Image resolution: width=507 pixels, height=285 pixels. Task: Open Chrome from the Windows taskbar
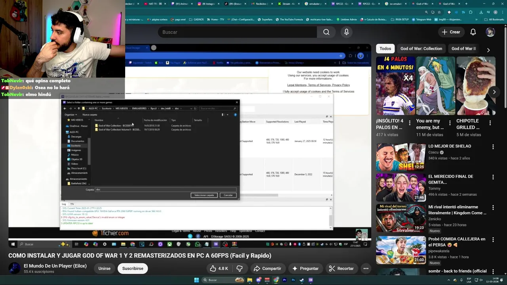(x=276, y=280)
